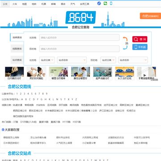Click the orange 合肥 switch-city button

(150, 16)
